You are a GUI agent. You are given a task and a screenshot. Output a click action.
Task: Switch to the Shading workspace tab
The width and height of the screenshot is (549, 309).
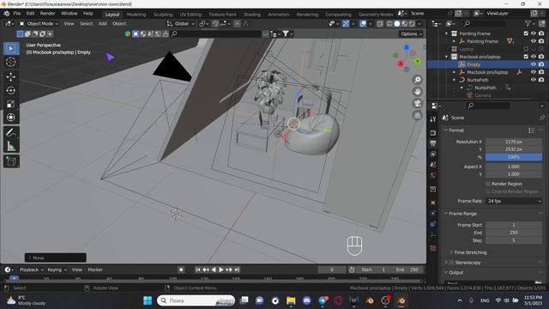(252, 15)
